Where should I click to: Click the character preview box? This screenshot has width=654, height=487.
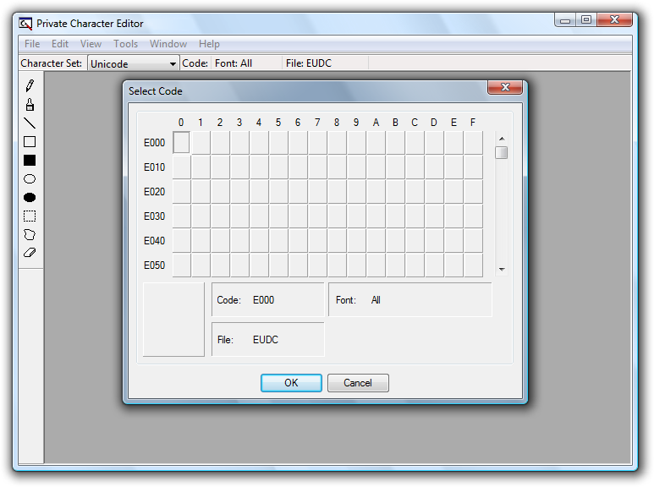[x=173, y=320]
